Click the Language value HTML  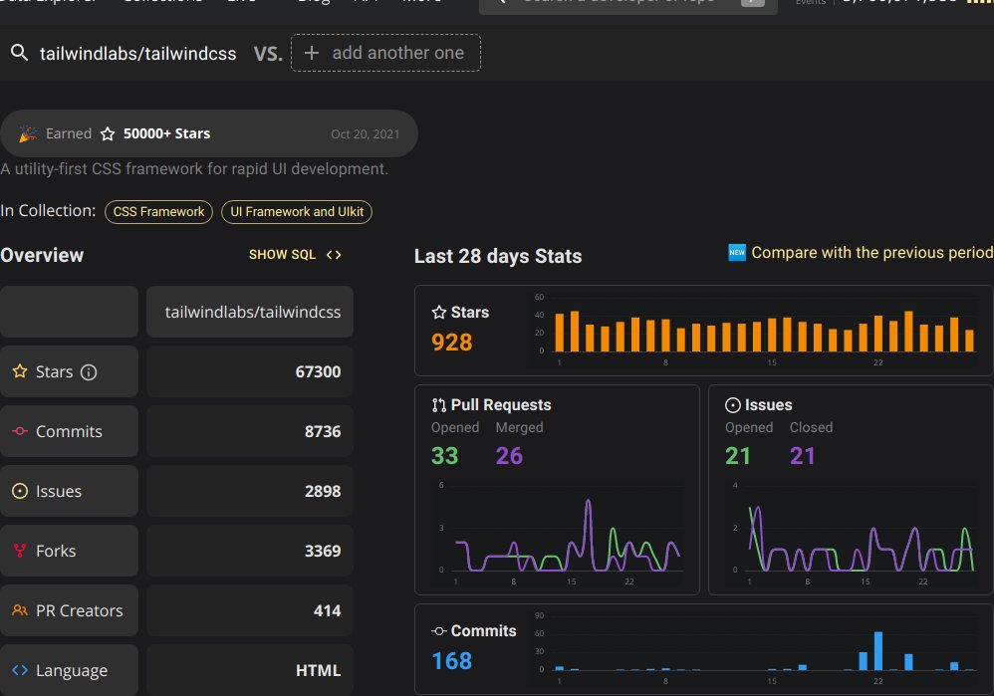pyautogui.click(x=319, y=671)
